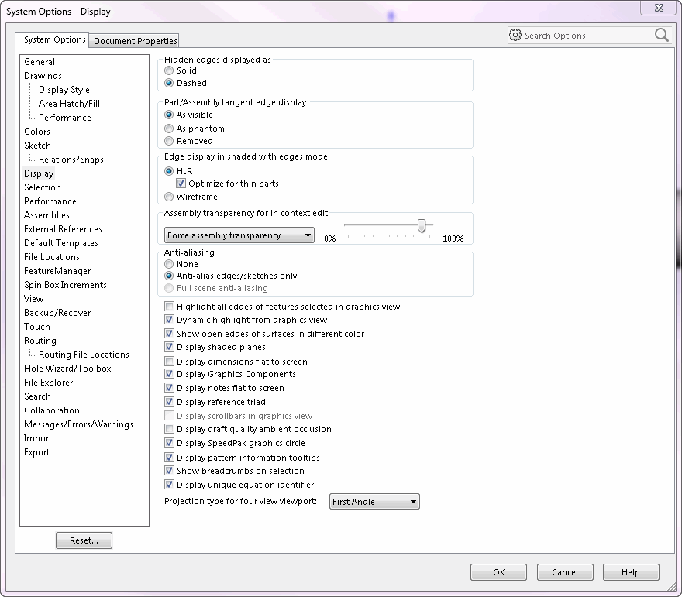Viewport: 682px width, 597px height.
Task: Open Import options category
Action: [x=38, y=438]
